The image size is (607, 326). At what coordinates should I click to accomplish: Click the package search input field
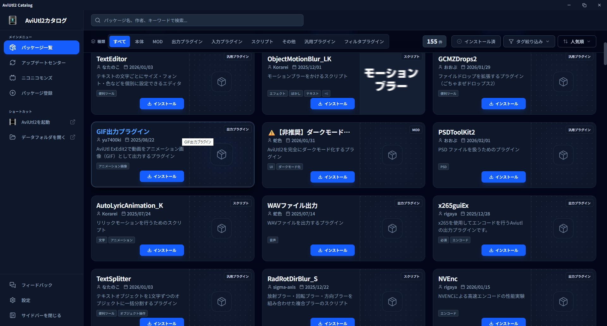[197, 20]
